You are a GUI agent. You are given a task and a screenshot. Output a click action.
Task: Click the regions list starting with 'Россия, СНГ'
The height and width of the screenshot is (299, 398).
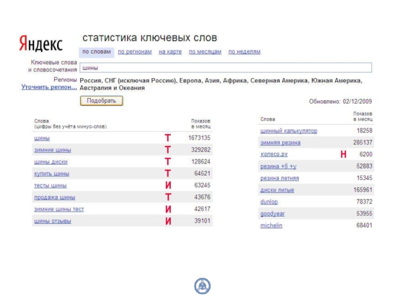[221, 84]
